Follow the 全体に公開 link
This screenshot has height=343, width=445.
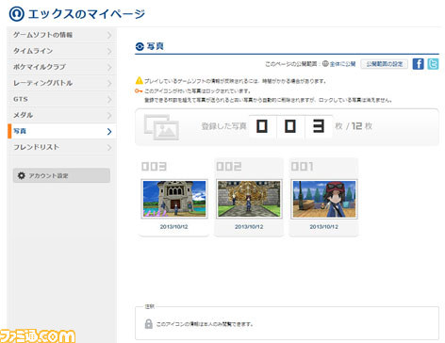pos(342,64)
